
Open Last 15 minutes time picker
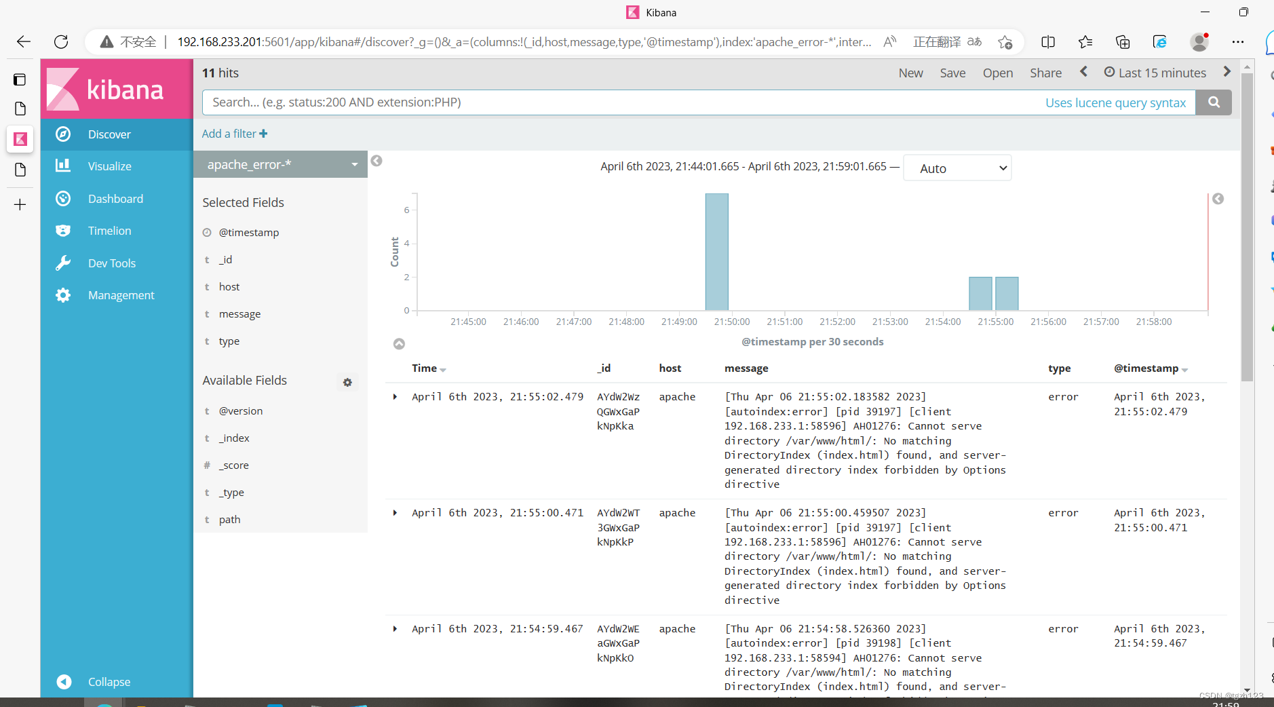click(x=1155, y=73)
